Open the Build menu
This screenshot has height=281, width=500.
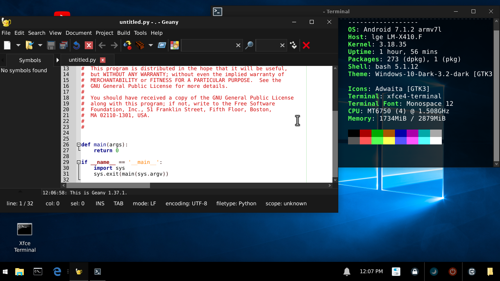coord(123,33)
